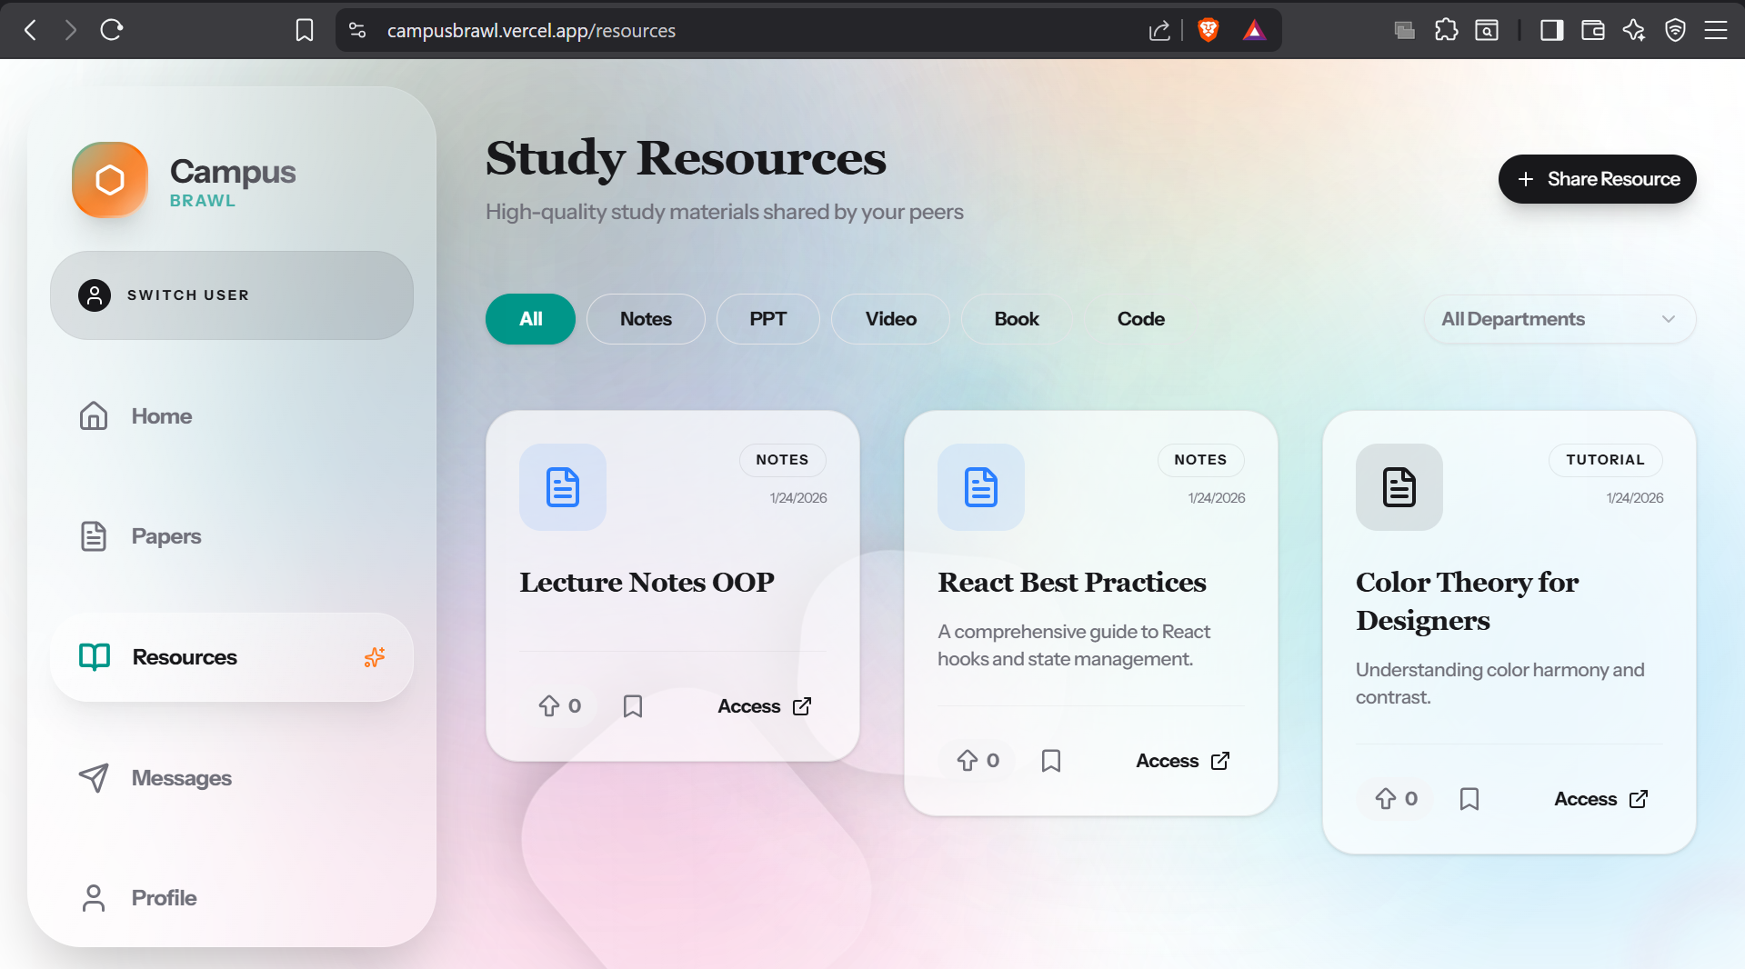This screenshot has width=1745, height=969.
Task: Filter resources by Book
Action: (x=1017, y=319)
